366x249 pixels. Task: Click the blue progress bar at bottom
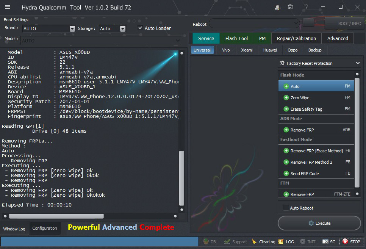[x=99, y=241]
